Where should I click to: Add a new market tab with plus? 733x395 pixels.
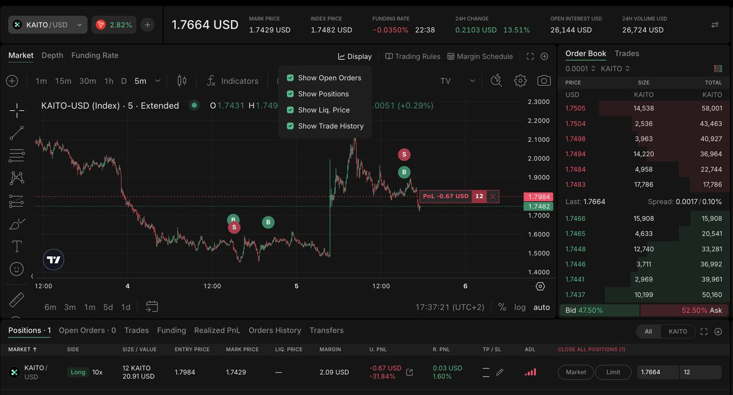click(x=147, y=24)
